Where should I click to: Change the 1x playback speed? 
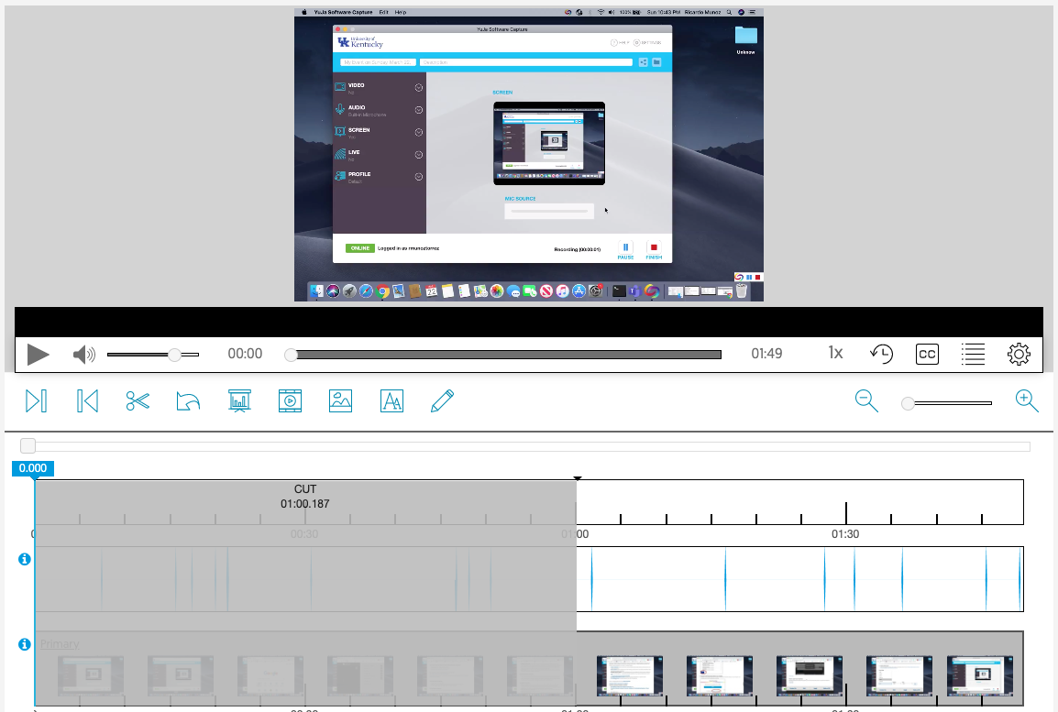tap(835, 354)
